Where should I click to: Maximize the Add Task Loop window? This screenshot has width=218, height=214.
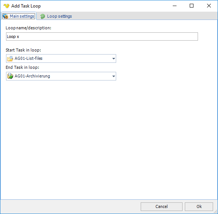[192, 6]
